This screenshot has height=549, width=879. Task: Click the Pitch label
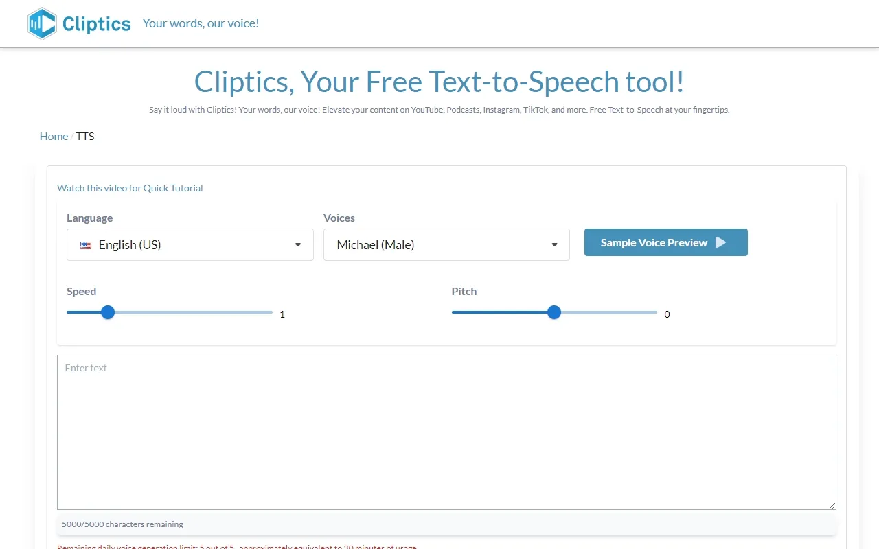(464, 292)
